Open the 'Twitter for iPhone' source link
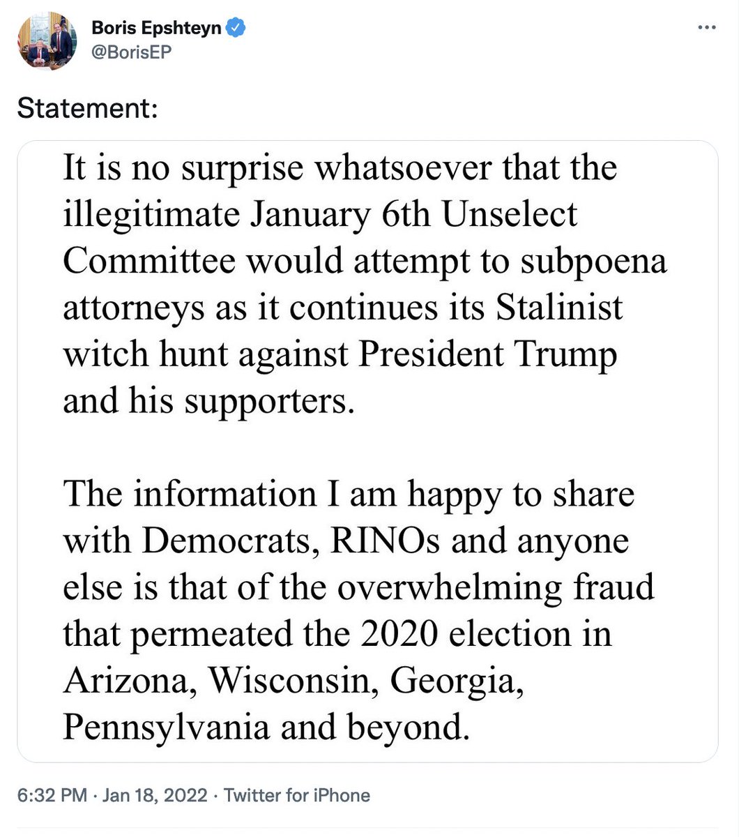 pos(297,795)
